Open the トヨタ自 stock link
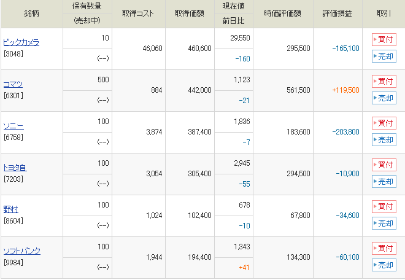 [x=15, y=168]
